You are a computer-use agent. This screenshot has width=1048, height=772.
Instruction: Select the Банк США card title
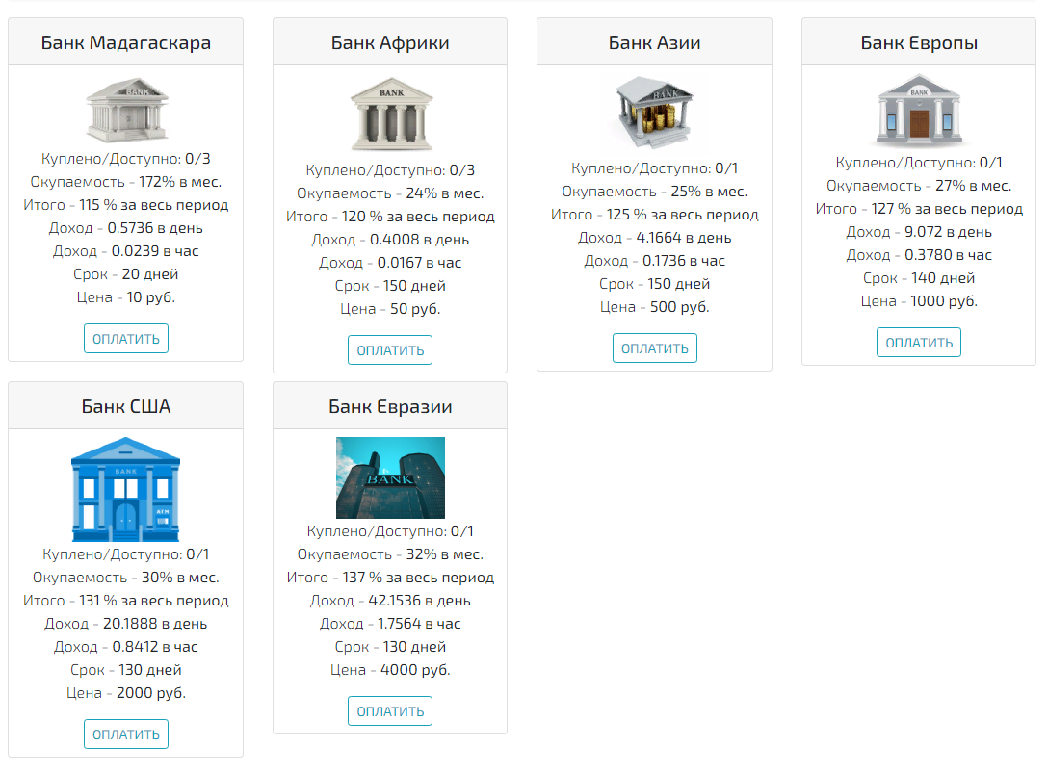point(125,407)
